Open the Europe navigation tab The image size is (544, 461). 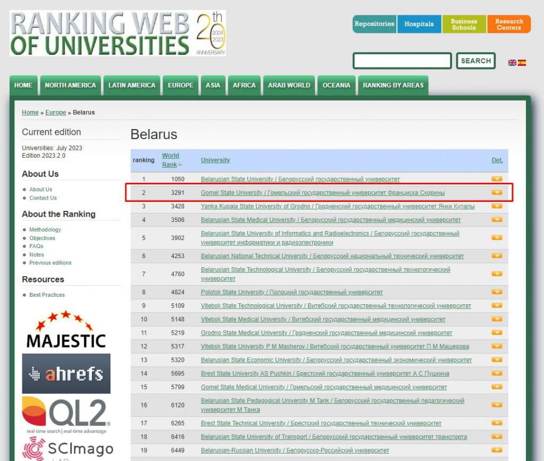point(181,86)
